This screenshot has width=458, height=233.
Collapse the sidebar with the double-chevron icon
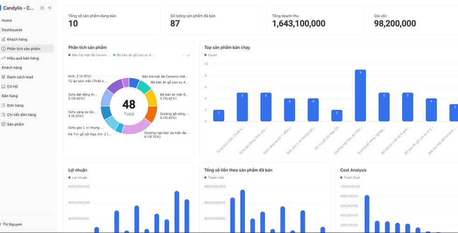click(50, 8)
